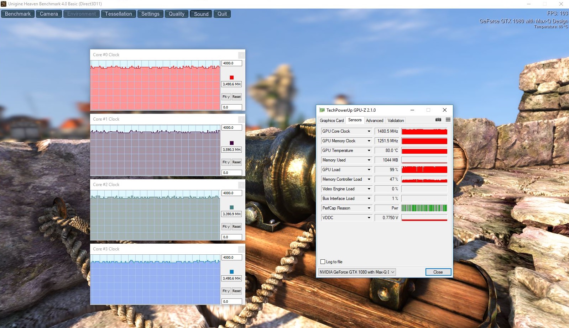
Task: Close the Core #2 Clock graph panel
Action: (x=241, y=185)
